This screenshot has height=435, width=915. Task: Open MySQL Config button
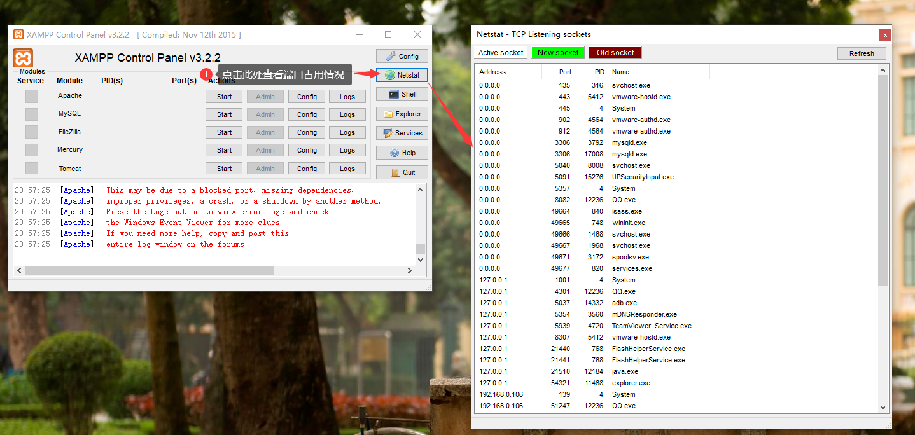click(x=307, y=114)
